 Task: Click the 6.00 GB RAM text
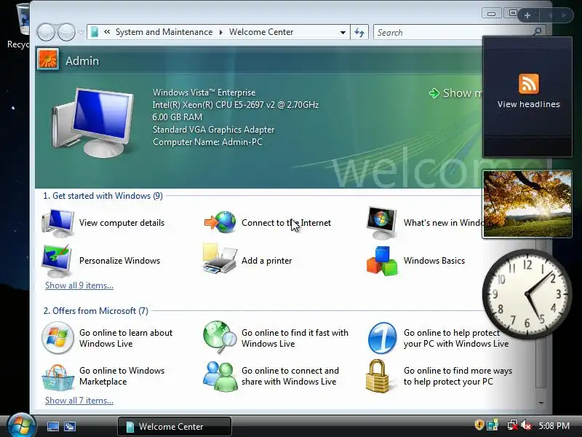tap(177, 117)
